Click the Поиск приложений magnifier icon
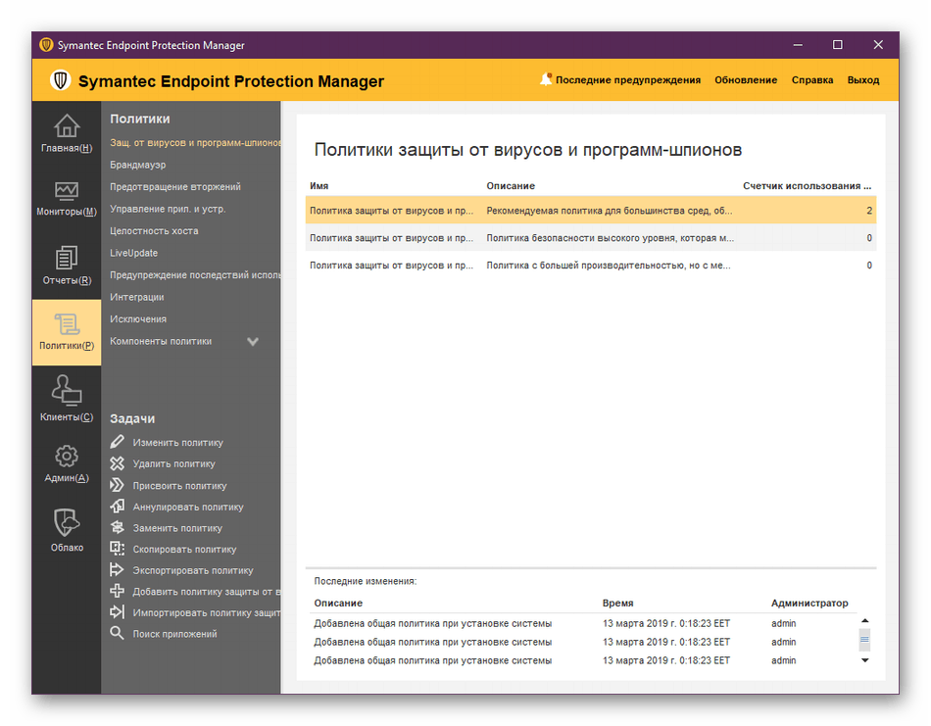 tap(119, 633)
